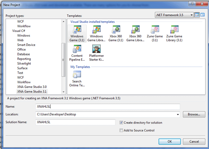This screenshot has width=209, height=149.
Task: Select WCF at top of project types
Action: [20, 21]
